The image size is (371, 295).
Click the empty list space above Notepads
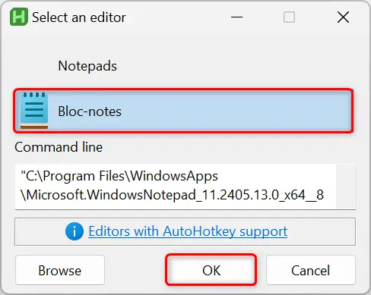[185, 43]
